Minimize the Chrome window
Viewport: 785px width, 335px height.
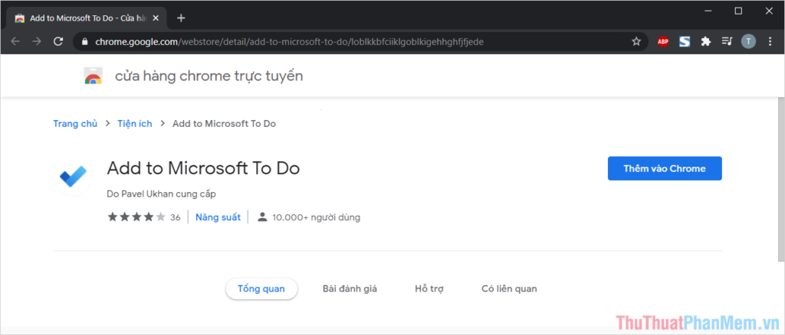pyautogui.click(x=708, y=11)
